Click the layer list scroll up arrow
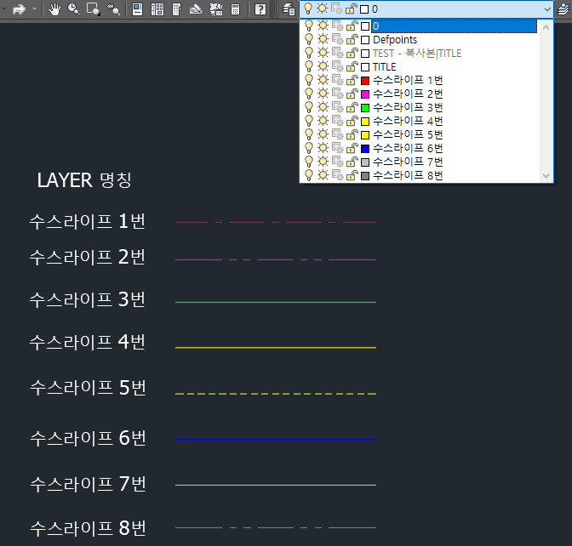Screen dimensions: 572x546 (x=546, y=27)
